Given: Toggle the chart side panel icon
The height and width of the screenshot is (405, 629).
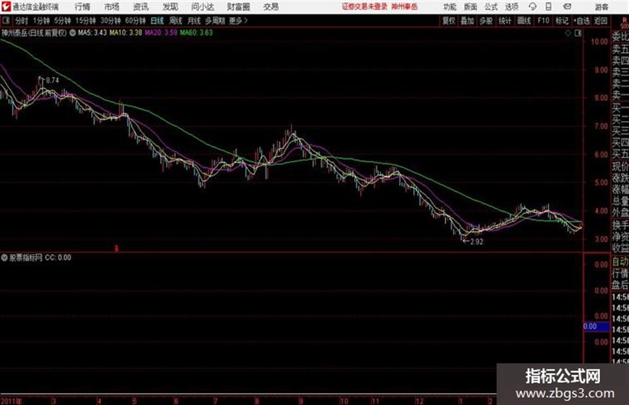Looking at the screenshot, I should [578, 33].
